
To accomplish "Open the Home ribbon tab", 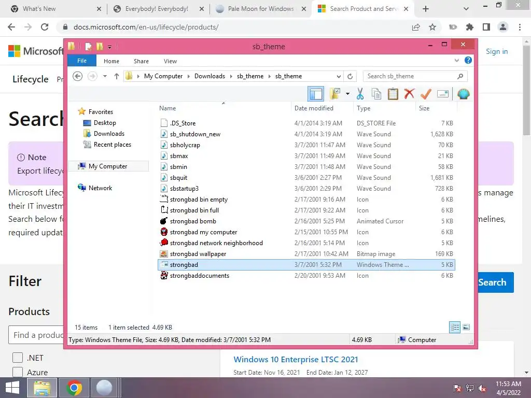I will pos(111,61).
